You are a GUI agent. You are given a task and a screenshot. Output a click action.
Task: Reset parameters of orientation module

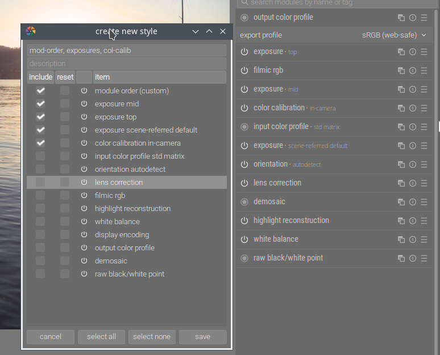click(413, 164)
